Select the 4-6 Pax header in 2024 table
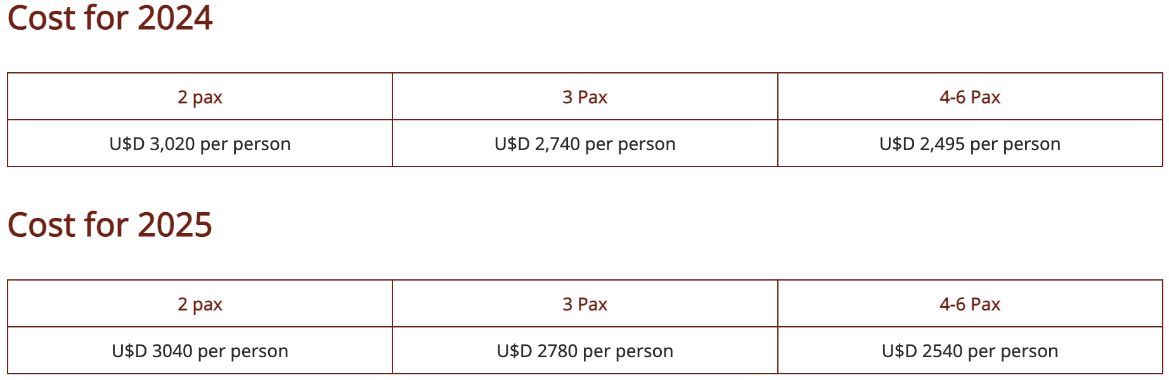The image size is (1169, 380). coord(969,97)
